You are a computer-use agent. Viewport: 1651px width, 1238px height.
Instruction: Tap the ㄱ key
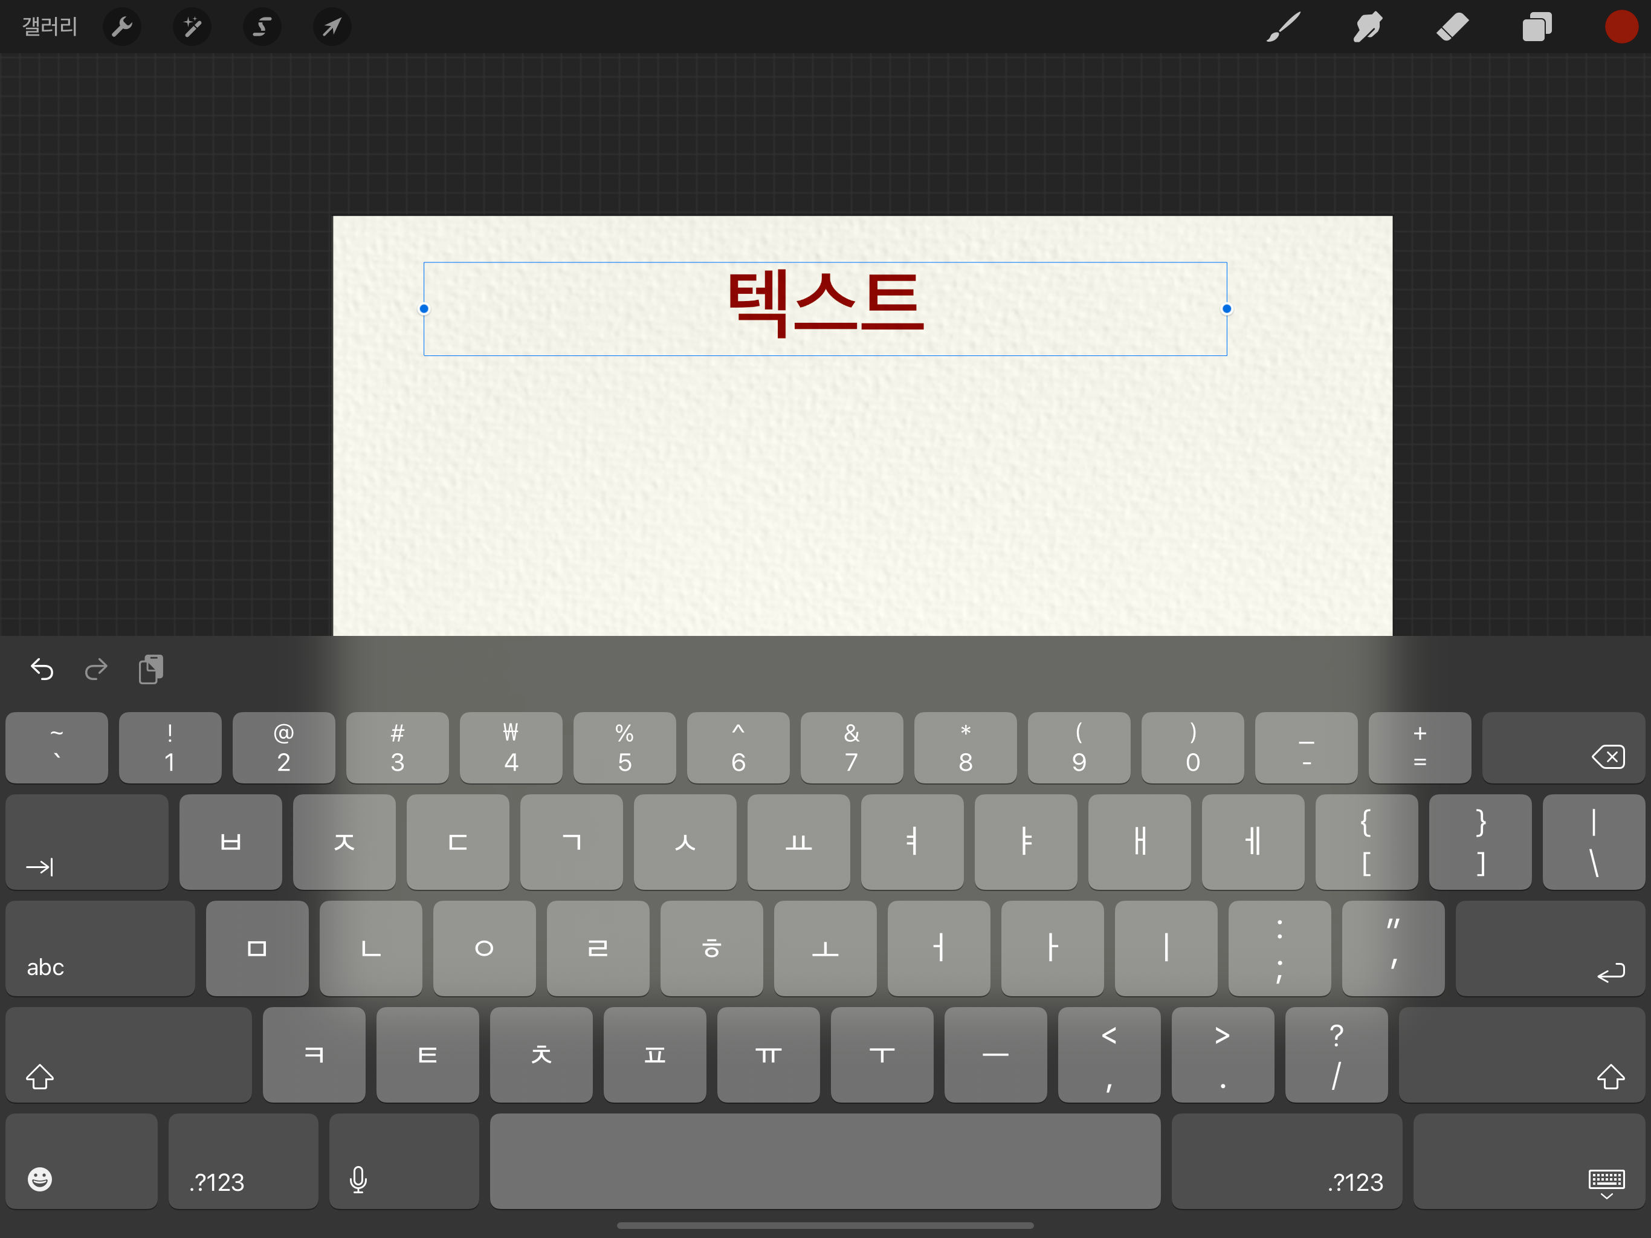[x=572, y=841]
